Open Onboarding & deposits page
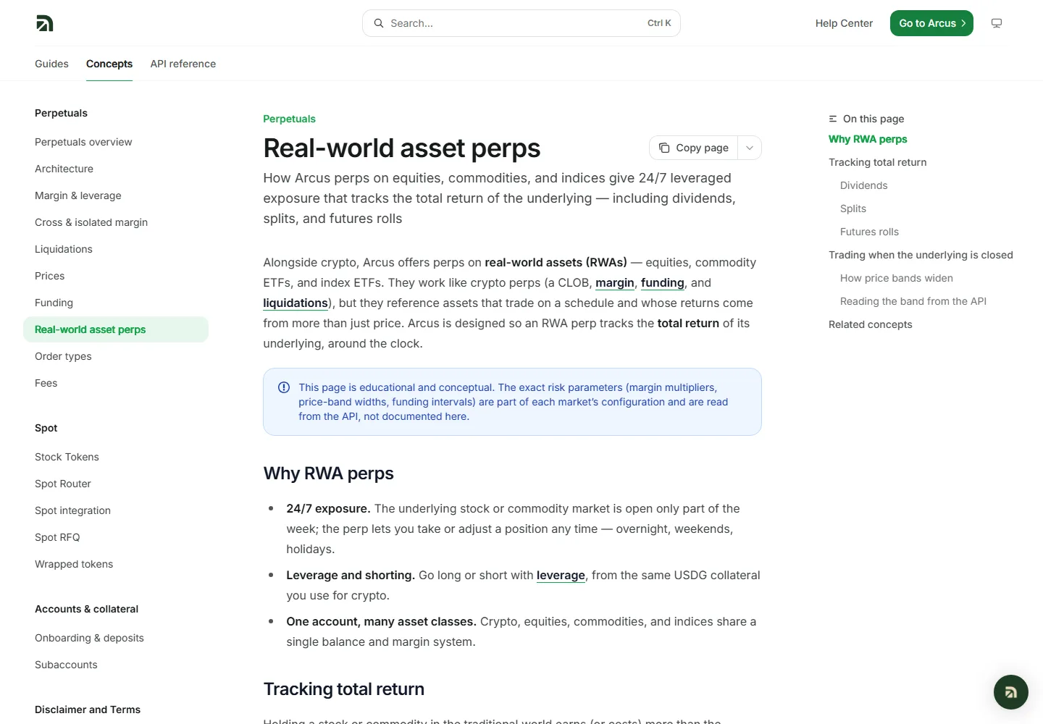This screenshot has height=724, width=1043. point(89,638)
